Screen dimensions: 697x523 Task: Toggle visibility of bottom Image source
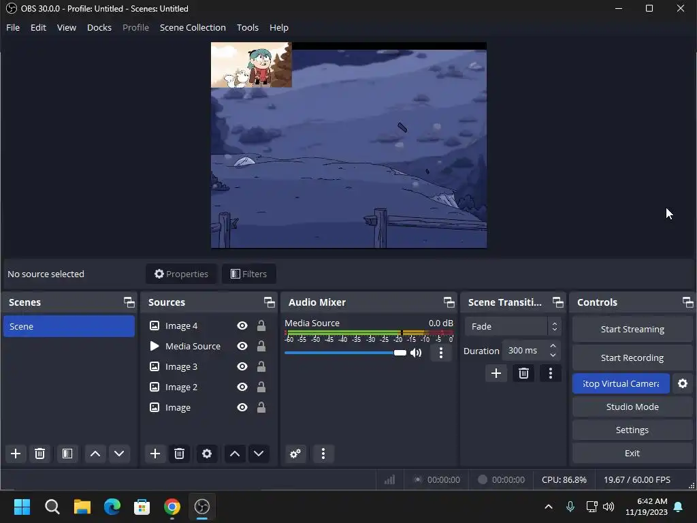(x=242, y=407)
